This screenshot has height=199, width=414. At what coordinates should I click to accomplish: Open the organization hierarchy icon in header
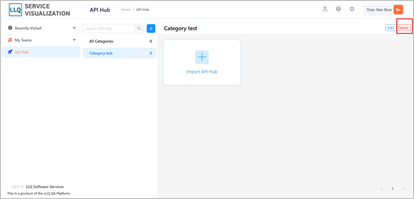pos(325,9)
